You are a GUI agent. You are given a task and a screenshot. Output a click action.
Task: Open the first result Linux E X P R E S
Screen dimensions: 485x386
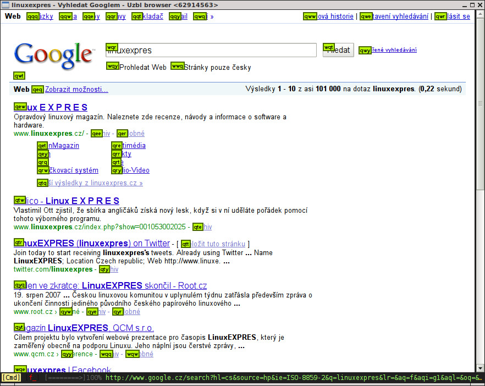[x=51, y=107]
